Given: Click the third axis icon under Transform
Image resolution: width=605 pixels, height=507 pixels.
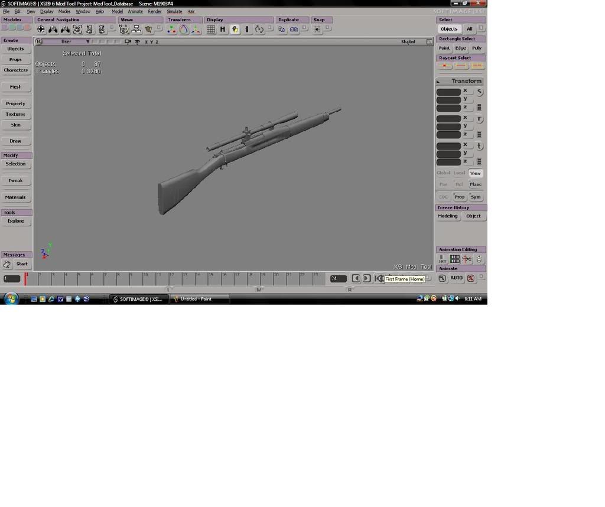Looking at the screenshot, I should pyautogui.click(x=196, y=30).
